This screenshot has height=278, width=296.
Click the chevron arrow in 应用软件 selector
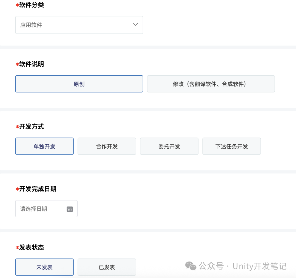click(x=135, y=24)
